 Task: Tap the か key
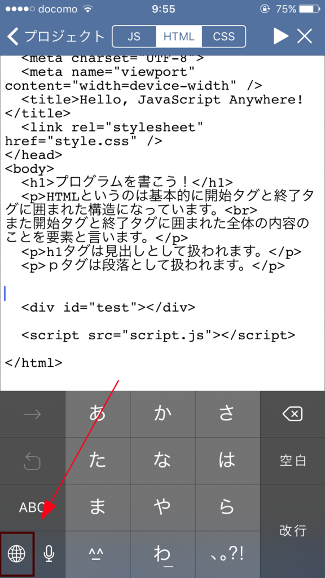point(162,414)
